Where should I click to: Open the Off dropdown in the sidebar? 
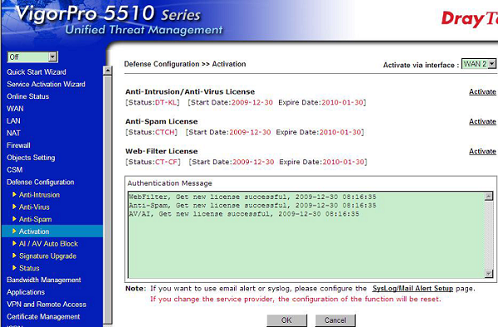(32, 57)
